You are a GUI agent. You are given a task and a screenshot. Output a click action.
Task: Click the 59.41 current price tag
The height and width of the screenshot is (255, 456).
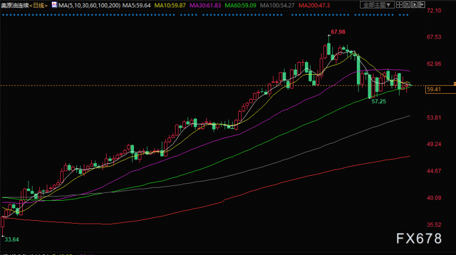[x=440, y=90]
